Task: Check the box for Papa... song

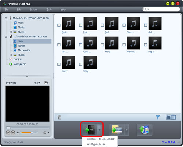Action: coord(146,45)
